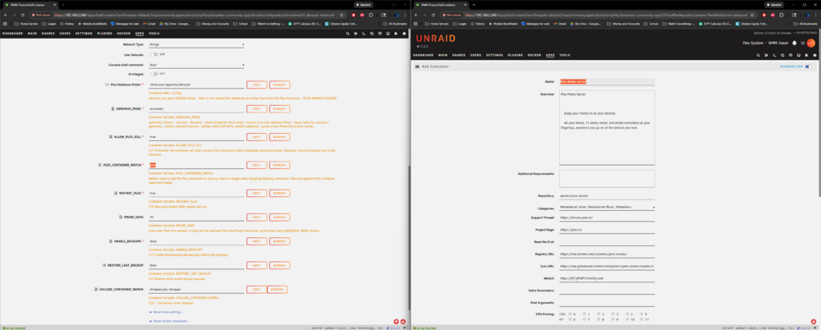The height and width of the screenshot is (330, 821).
Task: Click the back-to-top red arrow in left window
Action: coord(397,321)
